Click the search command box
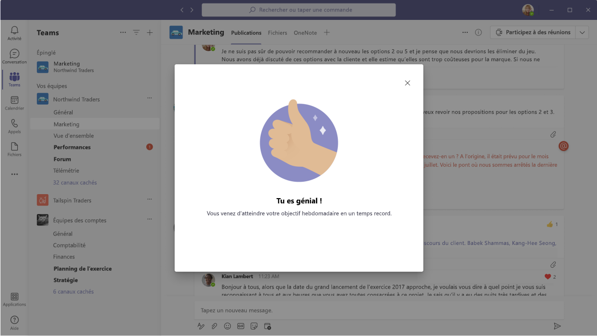The image size is (597, 336). click(x=298, y=10)
